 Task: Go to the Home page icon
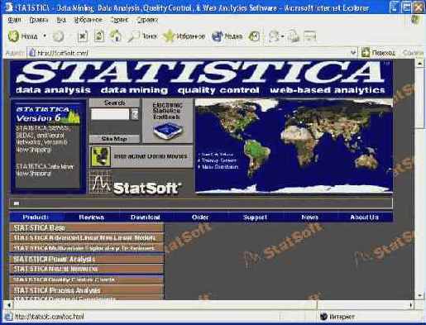[116, 36]
